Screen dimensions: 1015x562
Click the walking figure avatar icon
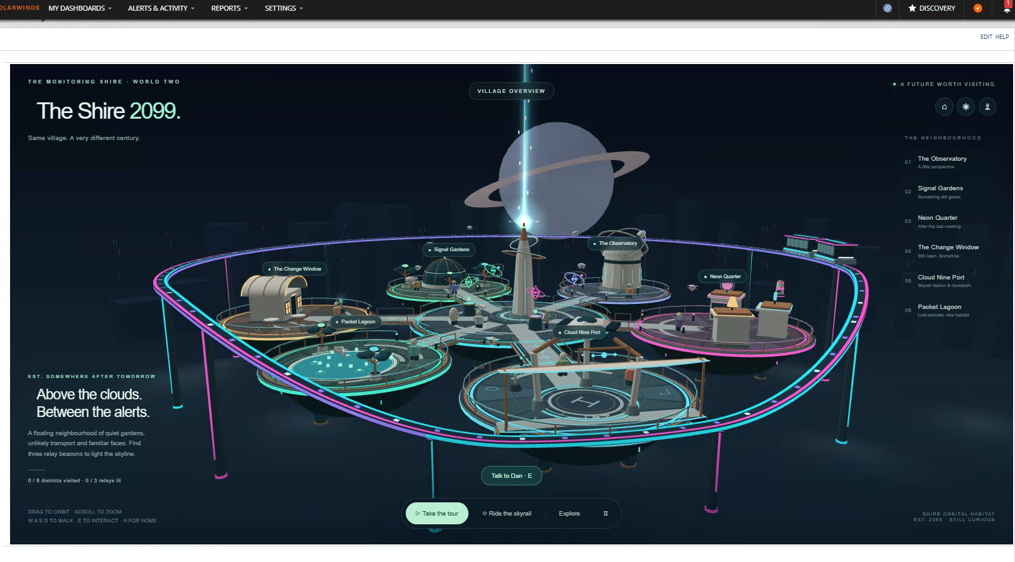tap(987, 107)
